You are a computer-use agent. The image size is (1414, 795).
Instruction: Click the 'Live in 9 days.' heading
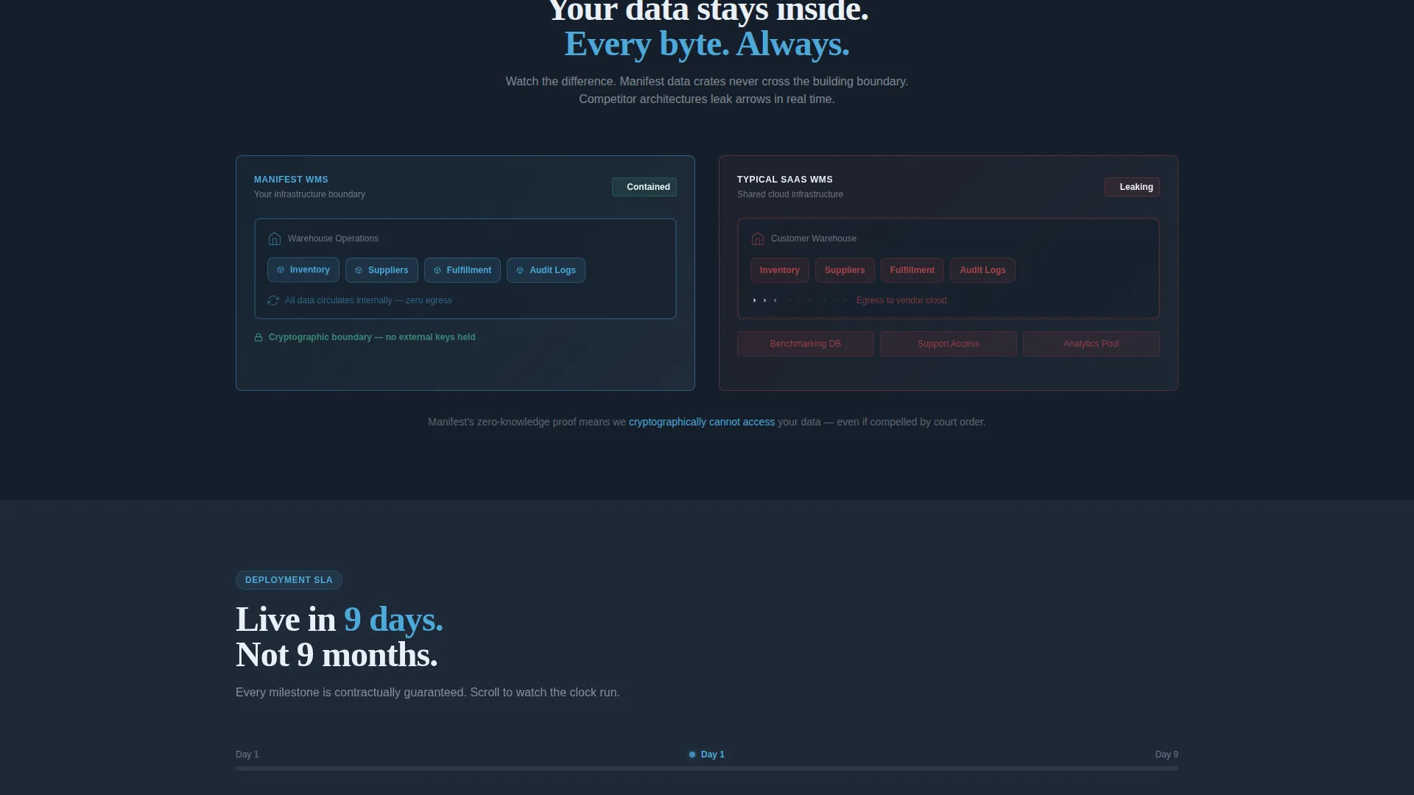[340, 620]
